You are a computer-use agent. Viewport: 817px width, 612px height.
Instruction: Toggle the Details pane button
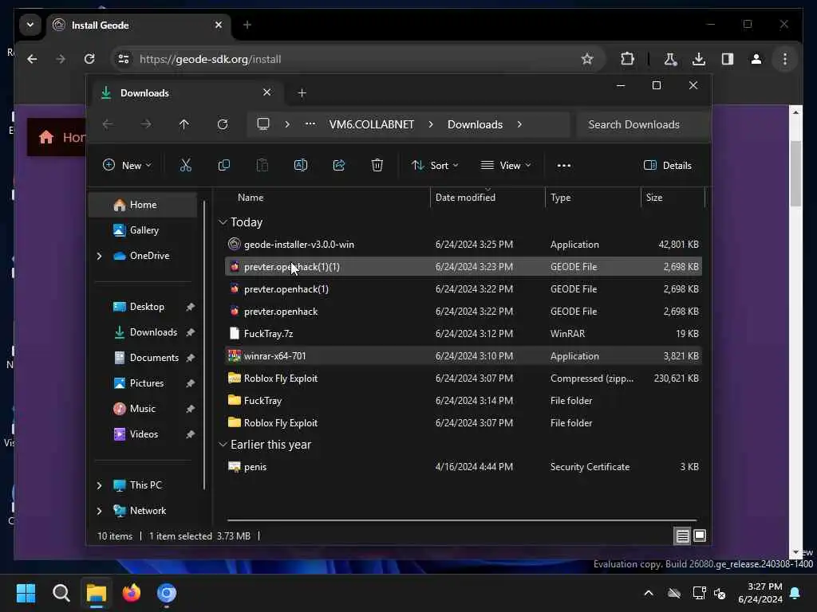click(x=668, y=166)
